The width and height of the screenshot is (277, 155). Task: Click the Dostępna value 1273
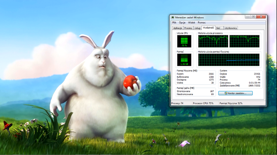[211, 80]
